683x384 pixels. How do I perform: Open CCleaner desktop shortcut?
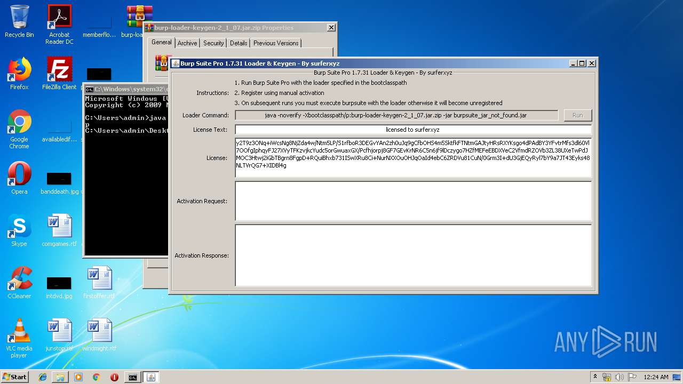click(x=19, y=283)
